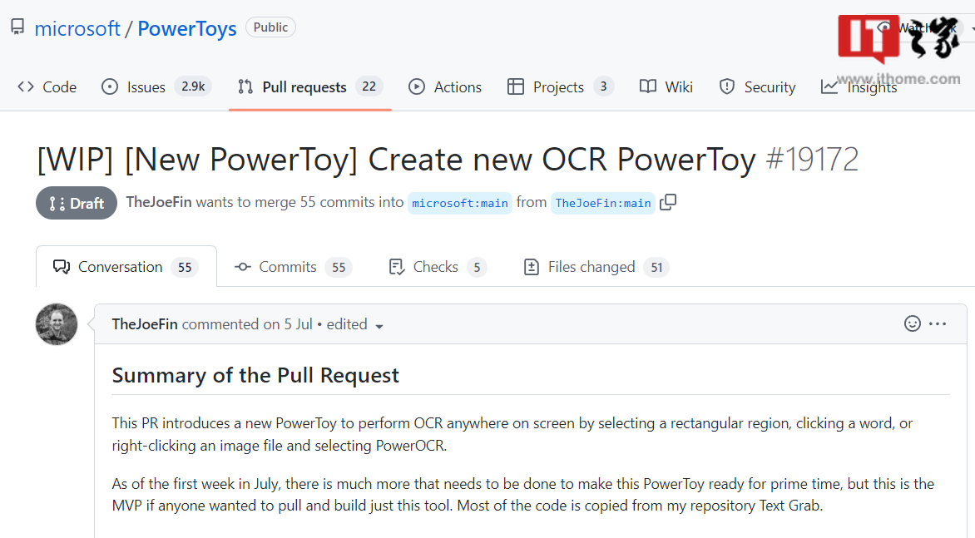Screen dimensions: 975x538
Task: Click the repository book icon beside microsoft
Action: (x=17, y=27)
